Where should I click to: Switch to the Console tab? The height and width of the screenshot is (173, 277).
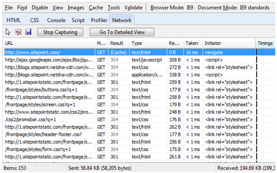click(x=56, y=20)
